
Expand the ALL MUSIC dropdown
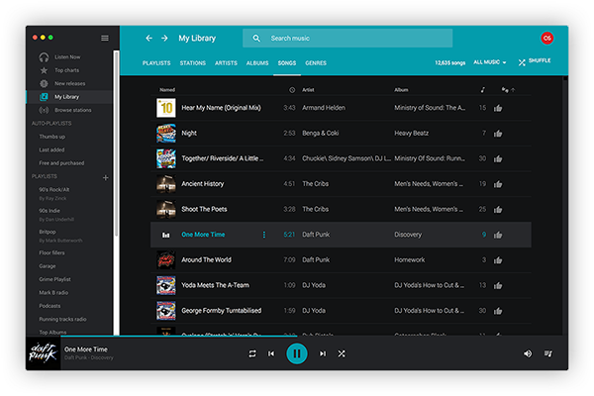(x=489, y=62)
